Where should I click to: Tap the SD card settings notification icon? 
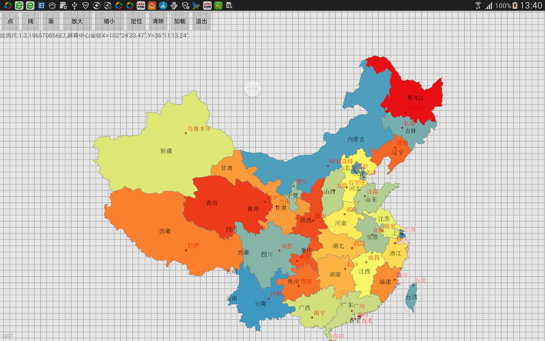(63, 6)
